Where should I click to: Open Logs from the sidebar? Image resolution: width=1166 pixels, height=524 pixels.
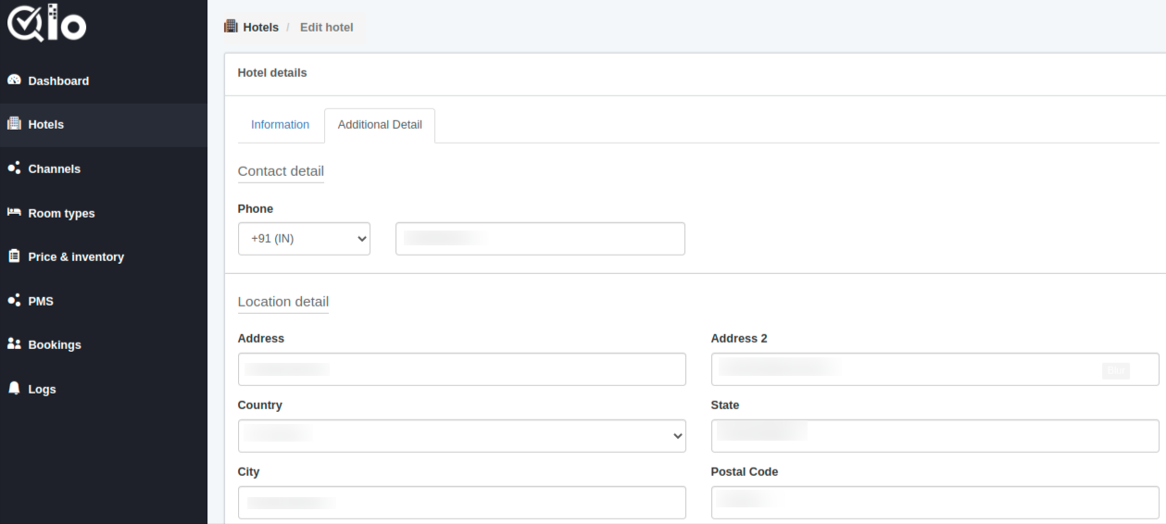pos(104,389)
